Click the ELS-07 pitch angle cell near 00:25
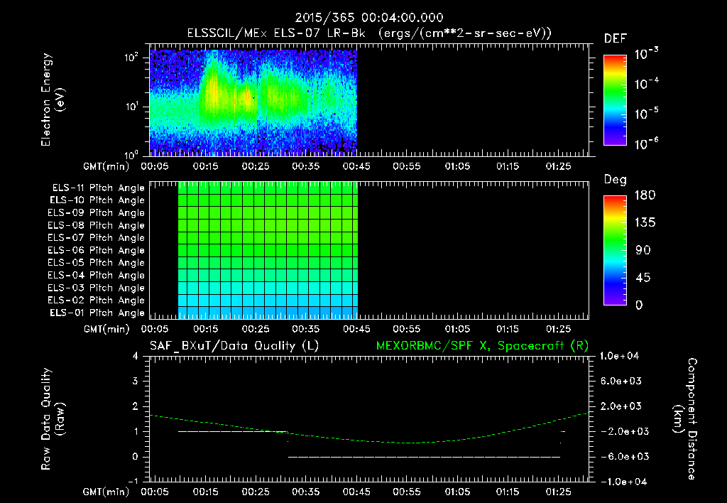Viewport: 727px width, 503px height. 260,237
